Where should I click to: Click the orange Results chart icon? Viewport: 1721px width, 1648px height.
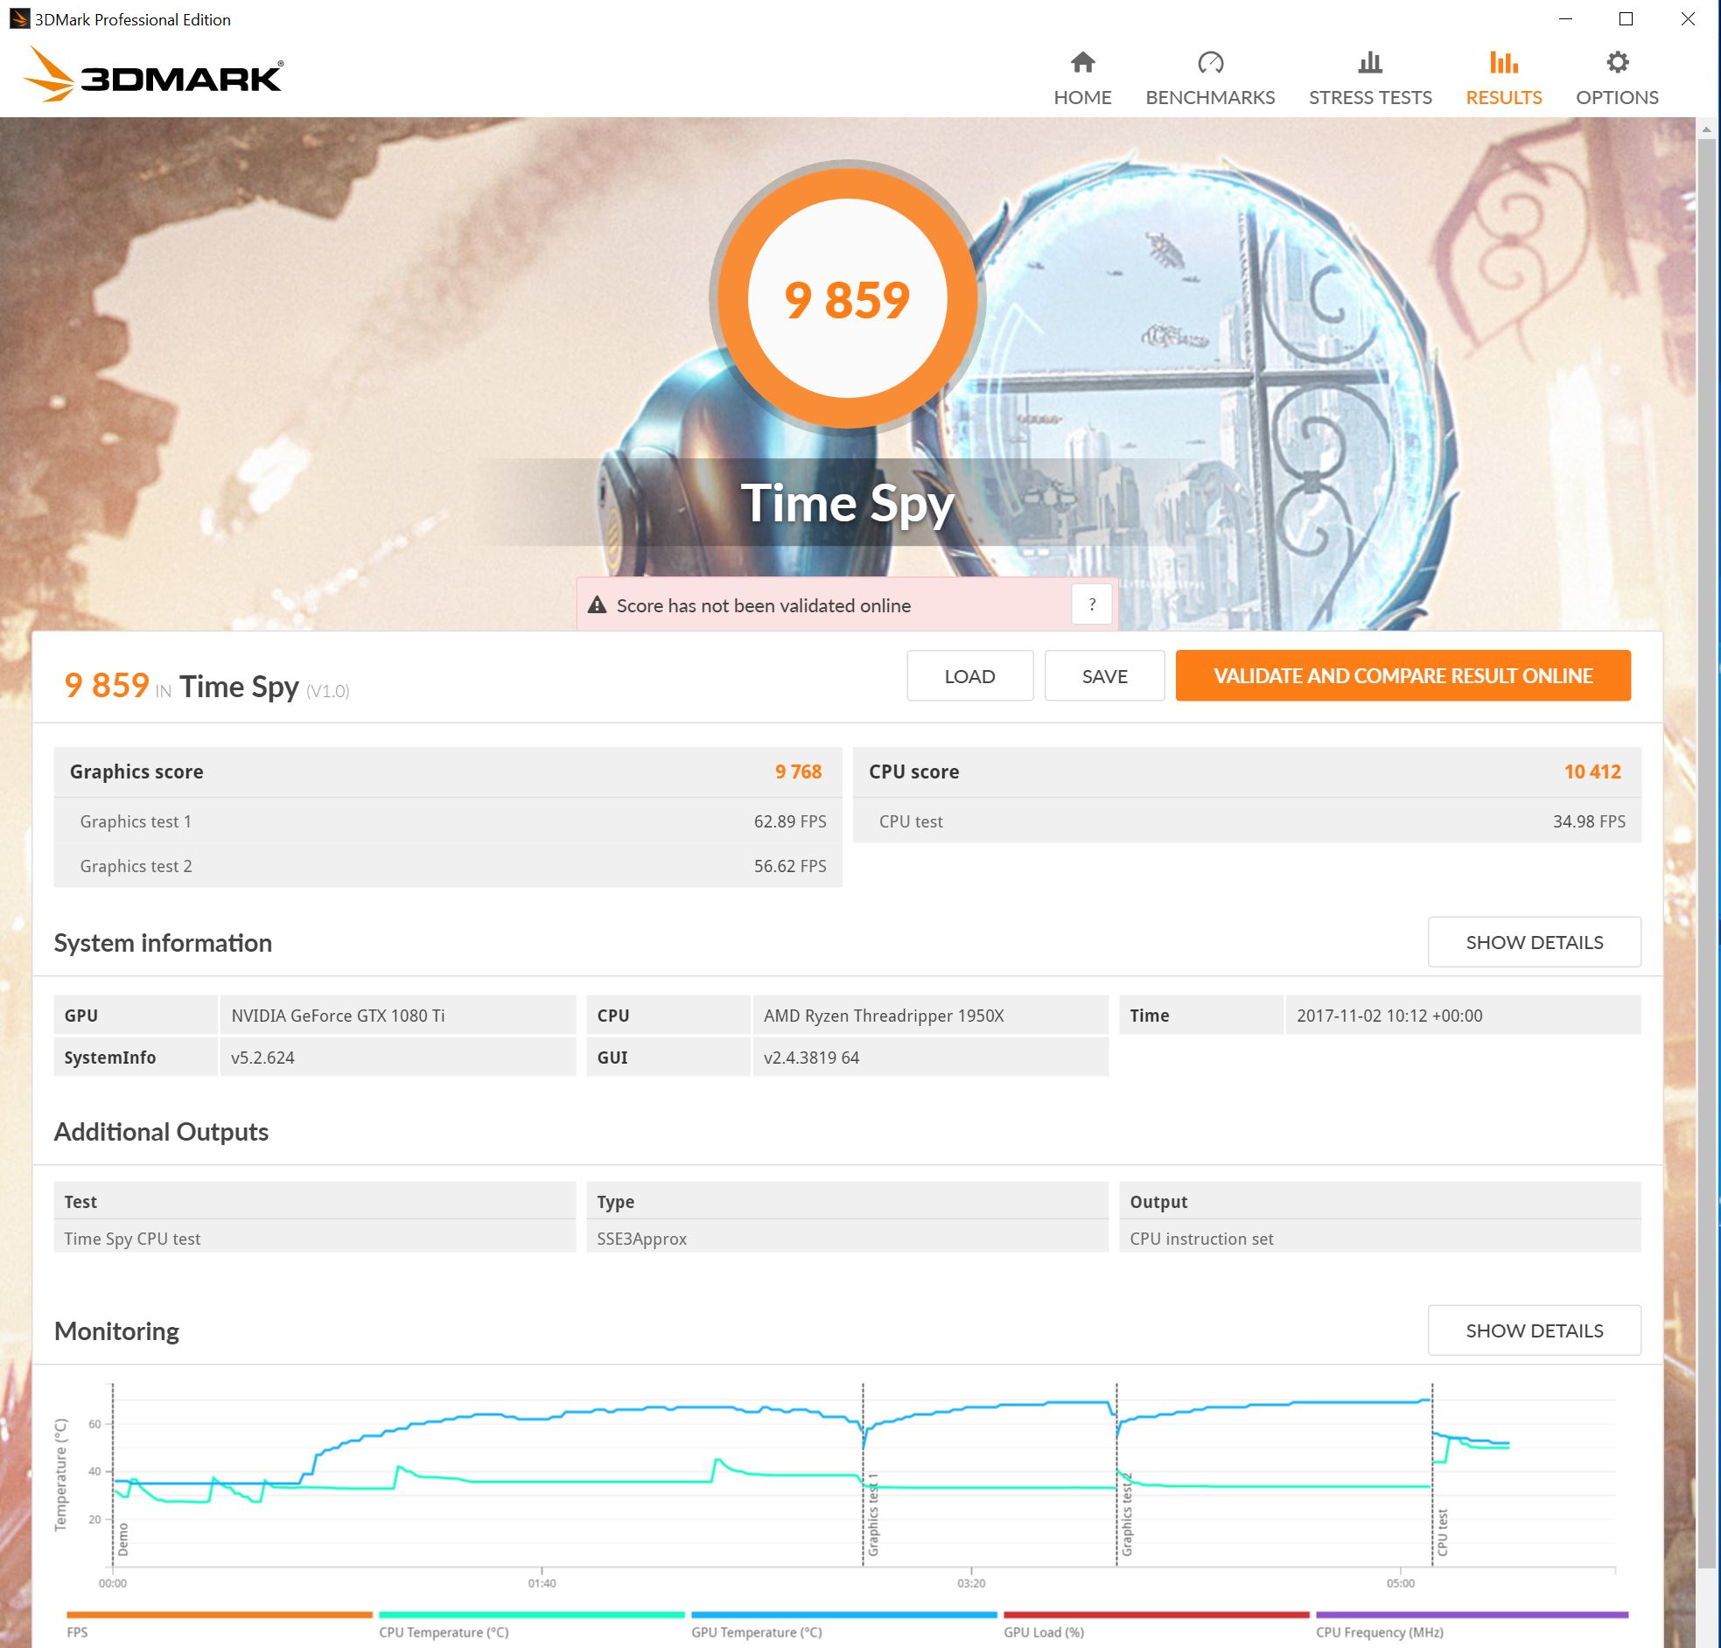pyautogui.click(x=1503, y=62)
